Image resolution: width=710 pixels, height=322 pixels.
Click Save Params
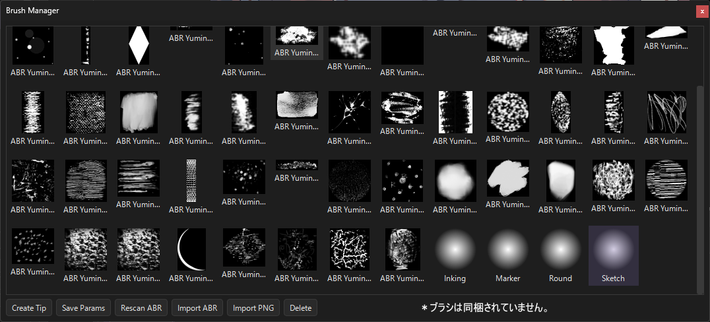pos(83,308)
